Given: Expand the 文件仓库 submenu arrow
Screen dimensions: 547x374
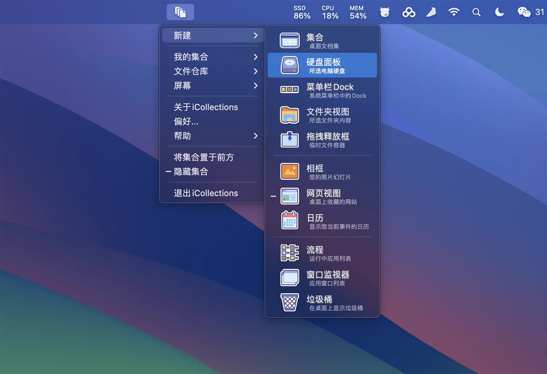Looking at the screenshot, I should 256,72.
